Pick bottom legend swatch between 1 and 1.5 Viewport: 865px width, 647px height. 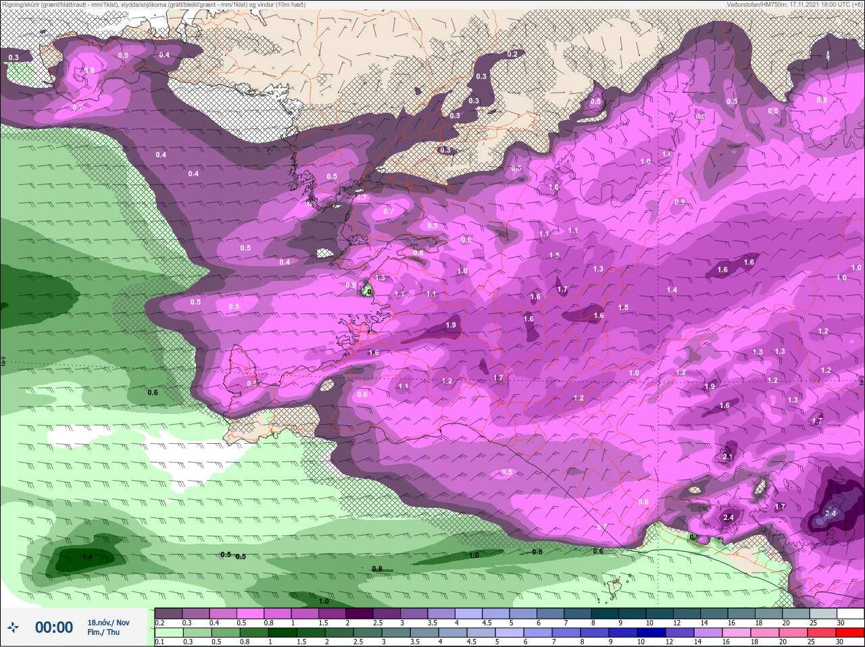(x=282, y=633)
